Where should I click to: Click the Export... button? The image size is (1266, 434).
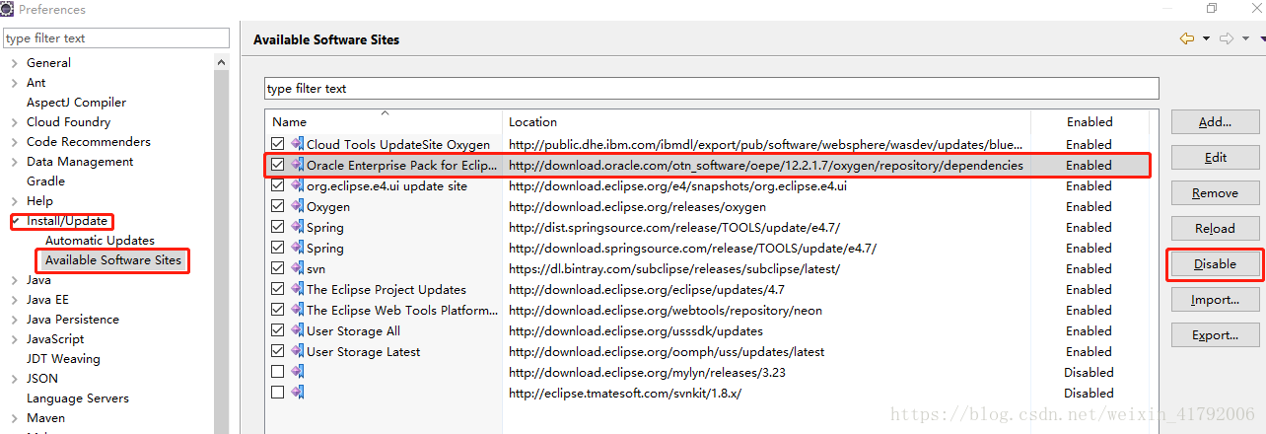tap(1215, 335)
